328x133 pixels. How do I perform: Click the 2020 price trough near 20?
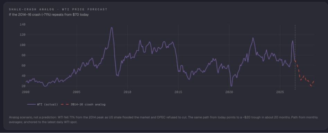click(x=231, y=86)
